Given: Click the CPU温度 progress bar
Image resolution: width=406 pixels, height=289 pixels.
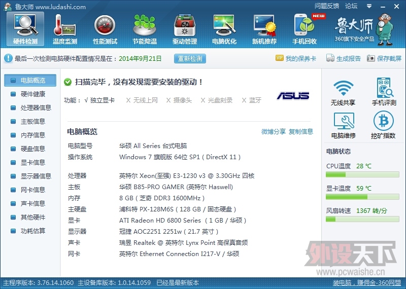Looking at the screenshot, I should pyautogui.click(x=362, y=174).
